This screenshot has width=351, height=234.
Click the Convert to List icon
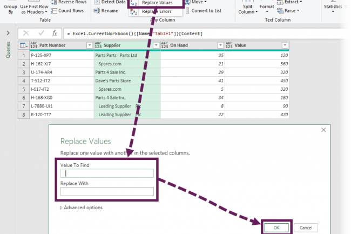tap(187, 10)
